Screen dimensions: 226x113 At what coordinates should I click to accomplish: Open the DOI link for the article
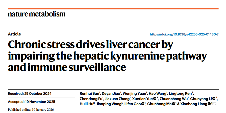[x=184, y=34]
